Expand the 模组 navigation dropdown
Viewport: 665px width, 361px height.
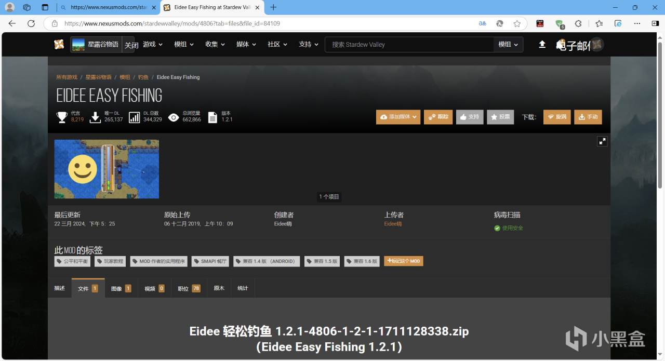[x=184, y=44]
